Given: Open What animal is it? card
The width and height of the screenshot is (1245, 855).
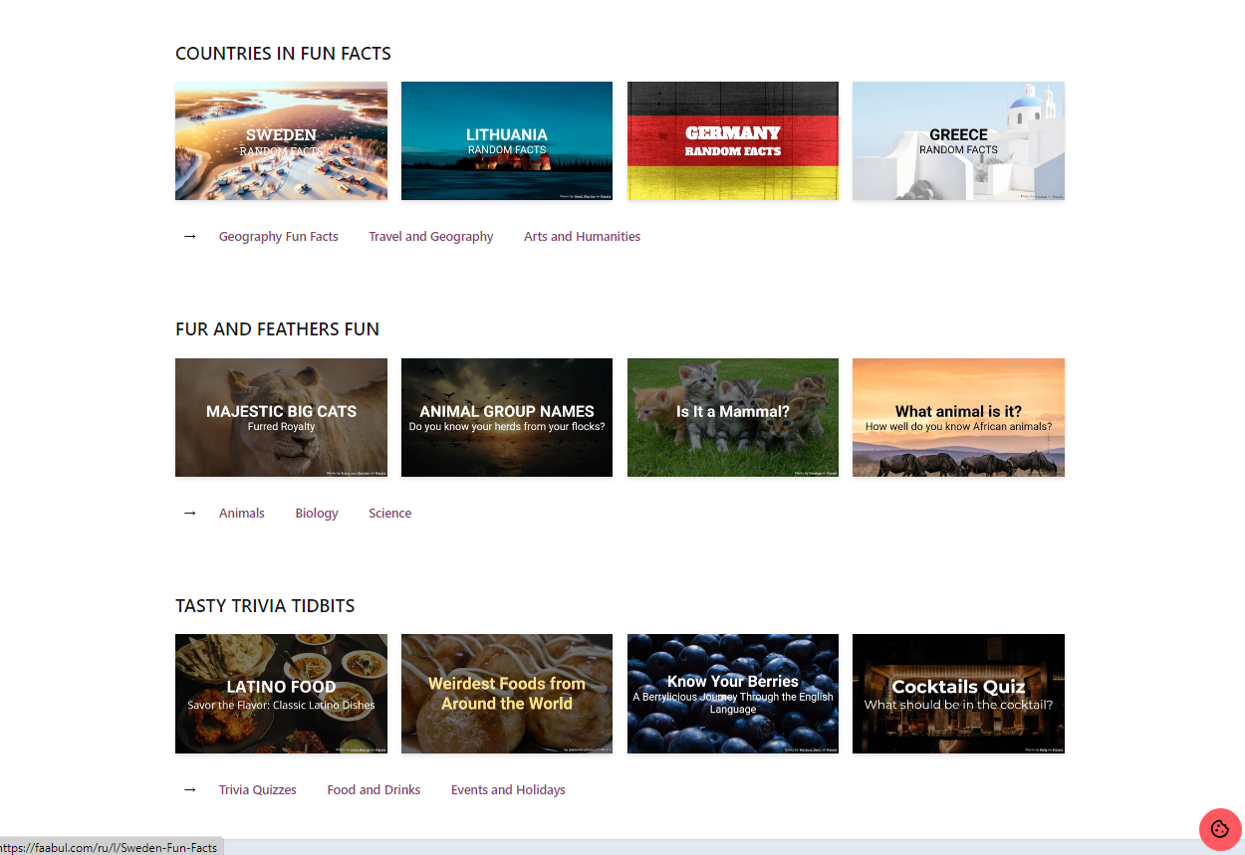Looking at the screenshot, I should coord(958,417).
